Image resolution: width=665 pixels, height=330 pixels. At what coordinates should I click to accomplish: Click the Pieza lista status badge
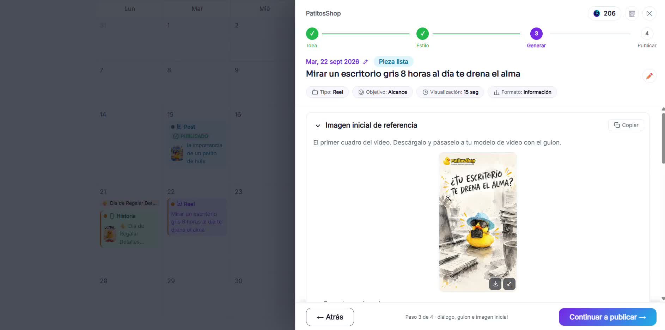[393, 62]
